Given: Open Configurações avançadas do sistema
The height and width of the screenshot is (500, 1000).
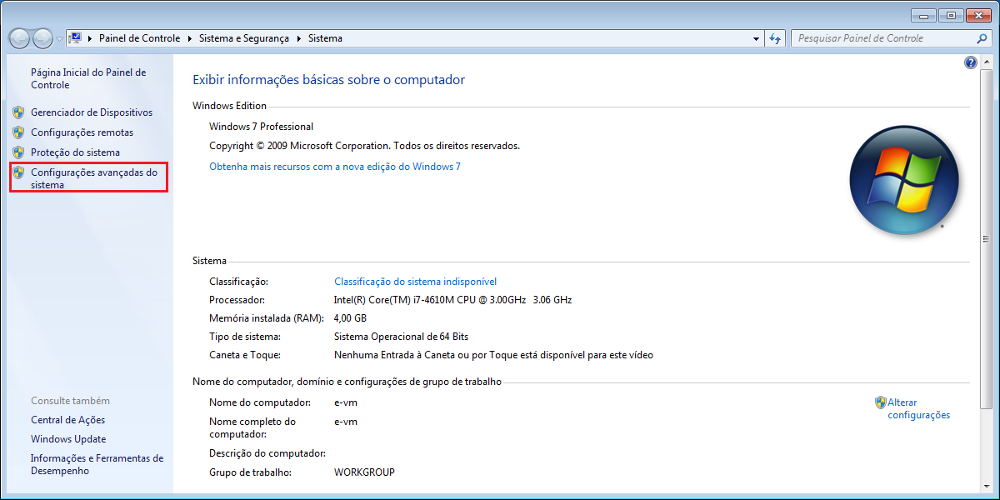Looking at the screenshot, I should pyautogui.click(x=94, y=178).
